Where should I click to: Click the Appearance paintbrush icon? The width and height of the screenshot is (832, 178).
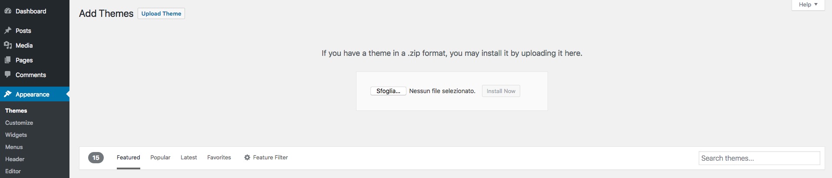tap(7, 94)
